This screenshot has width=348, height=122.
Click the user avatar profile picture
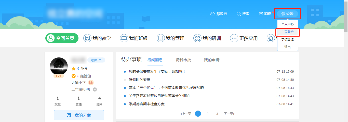click(x=59, y=66)
